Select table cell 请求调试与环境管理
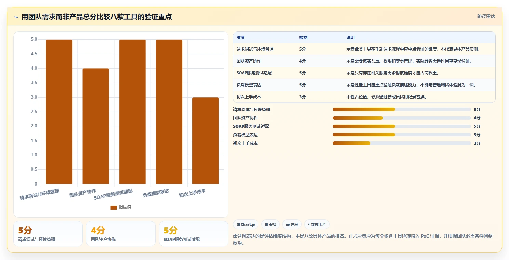Screen dimensions: 509x260 [x=255, y=49]
